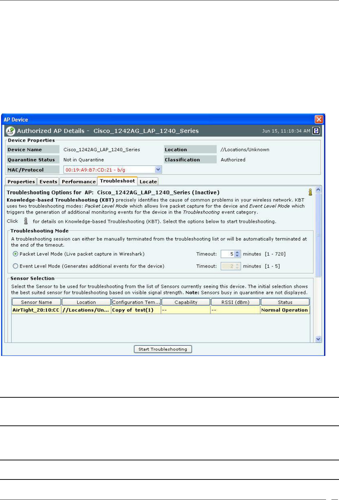Open KBT info icon at top right
Image resolution: width=339 pixels, height=500 pixels.
click(x=310, y=192)
